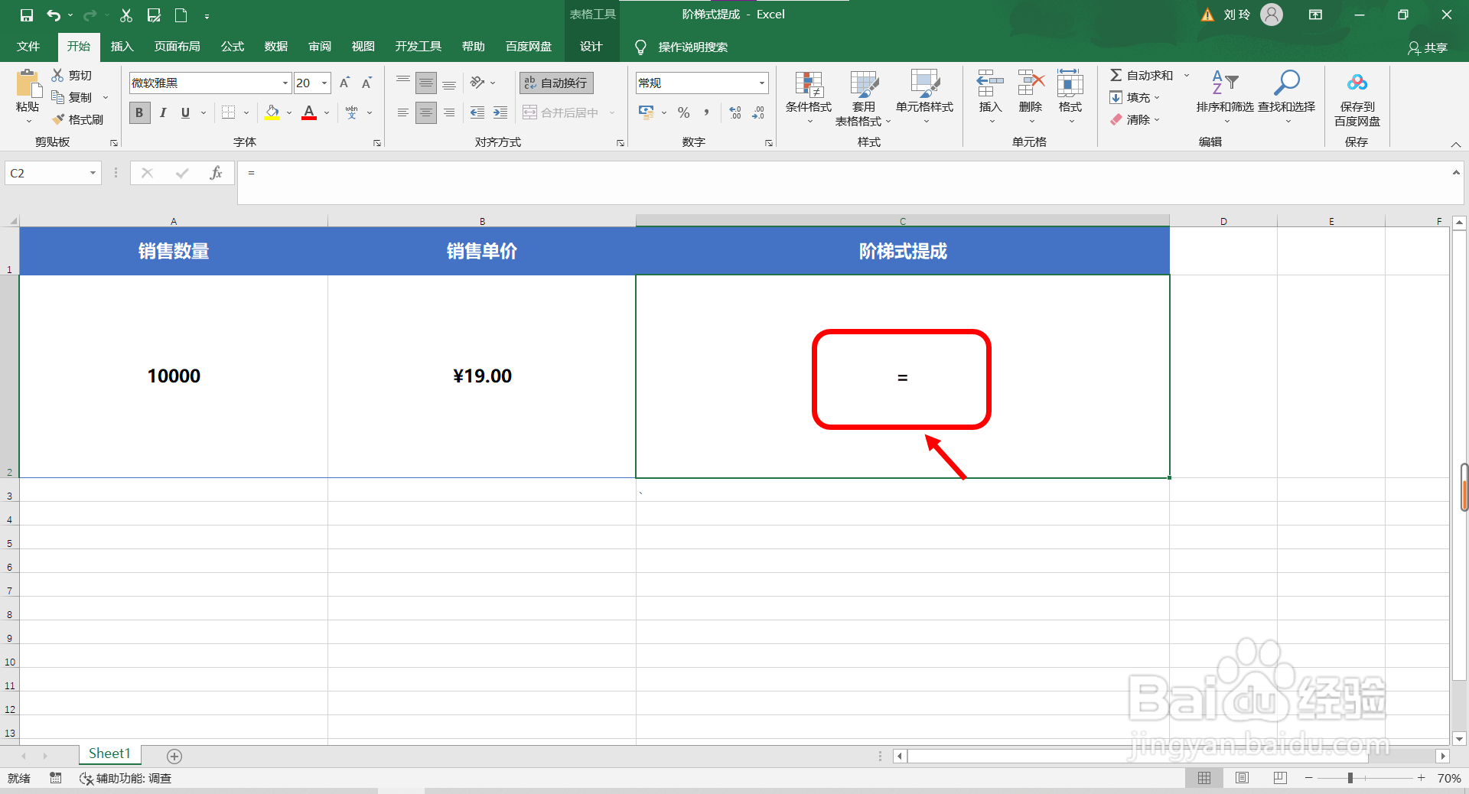Click the Undo arrow icon
1469x794 pixels.
coord(54,15)
